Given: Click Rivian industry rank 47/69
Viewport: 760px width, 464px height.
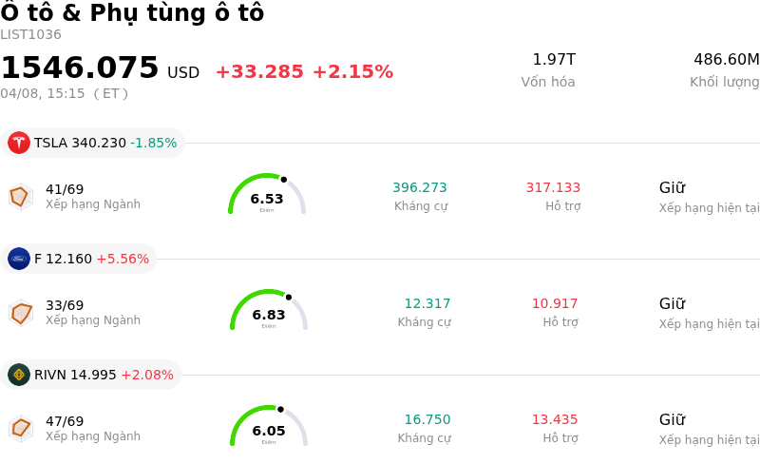Looking at the screenshot, I should point(65,421).
